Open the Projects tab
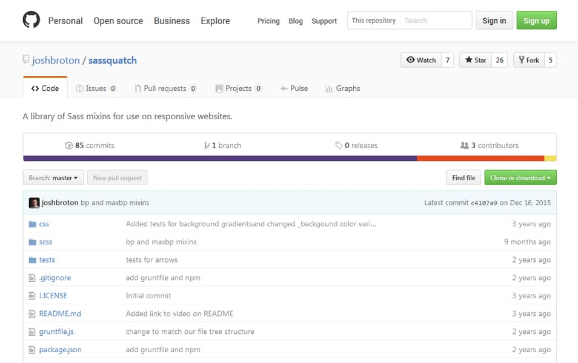The height and width of the screenshot is (363, 578). [238, 88]
